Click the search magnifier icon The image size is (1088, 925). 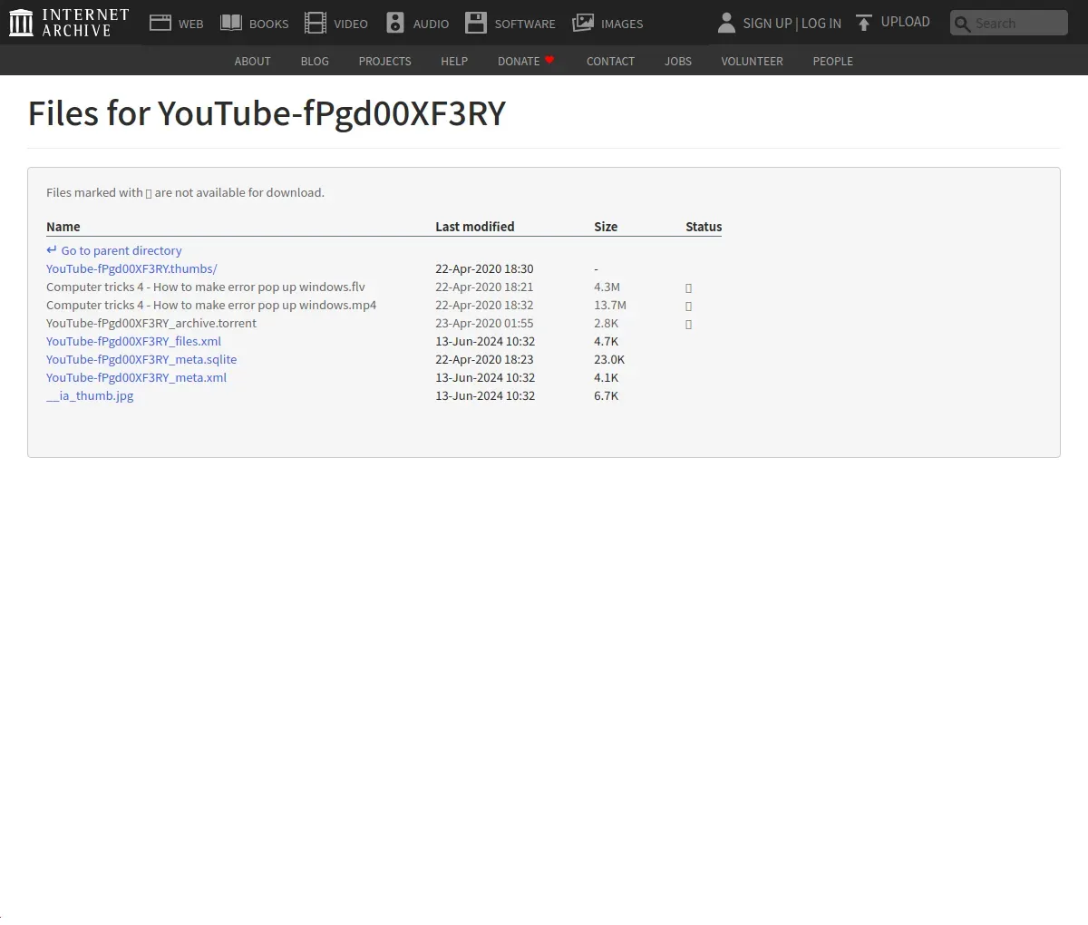(x=963, y=24)
